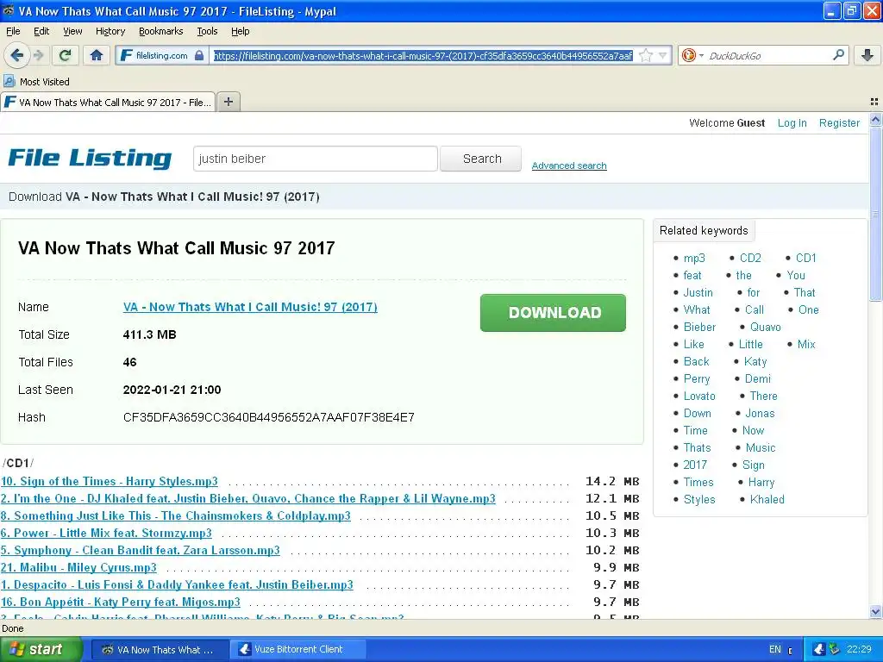Open Power - Little Mix feat. Stormzy.mp3
The image size is (883, 662).
pyautogui.click(x=106, y=533)
